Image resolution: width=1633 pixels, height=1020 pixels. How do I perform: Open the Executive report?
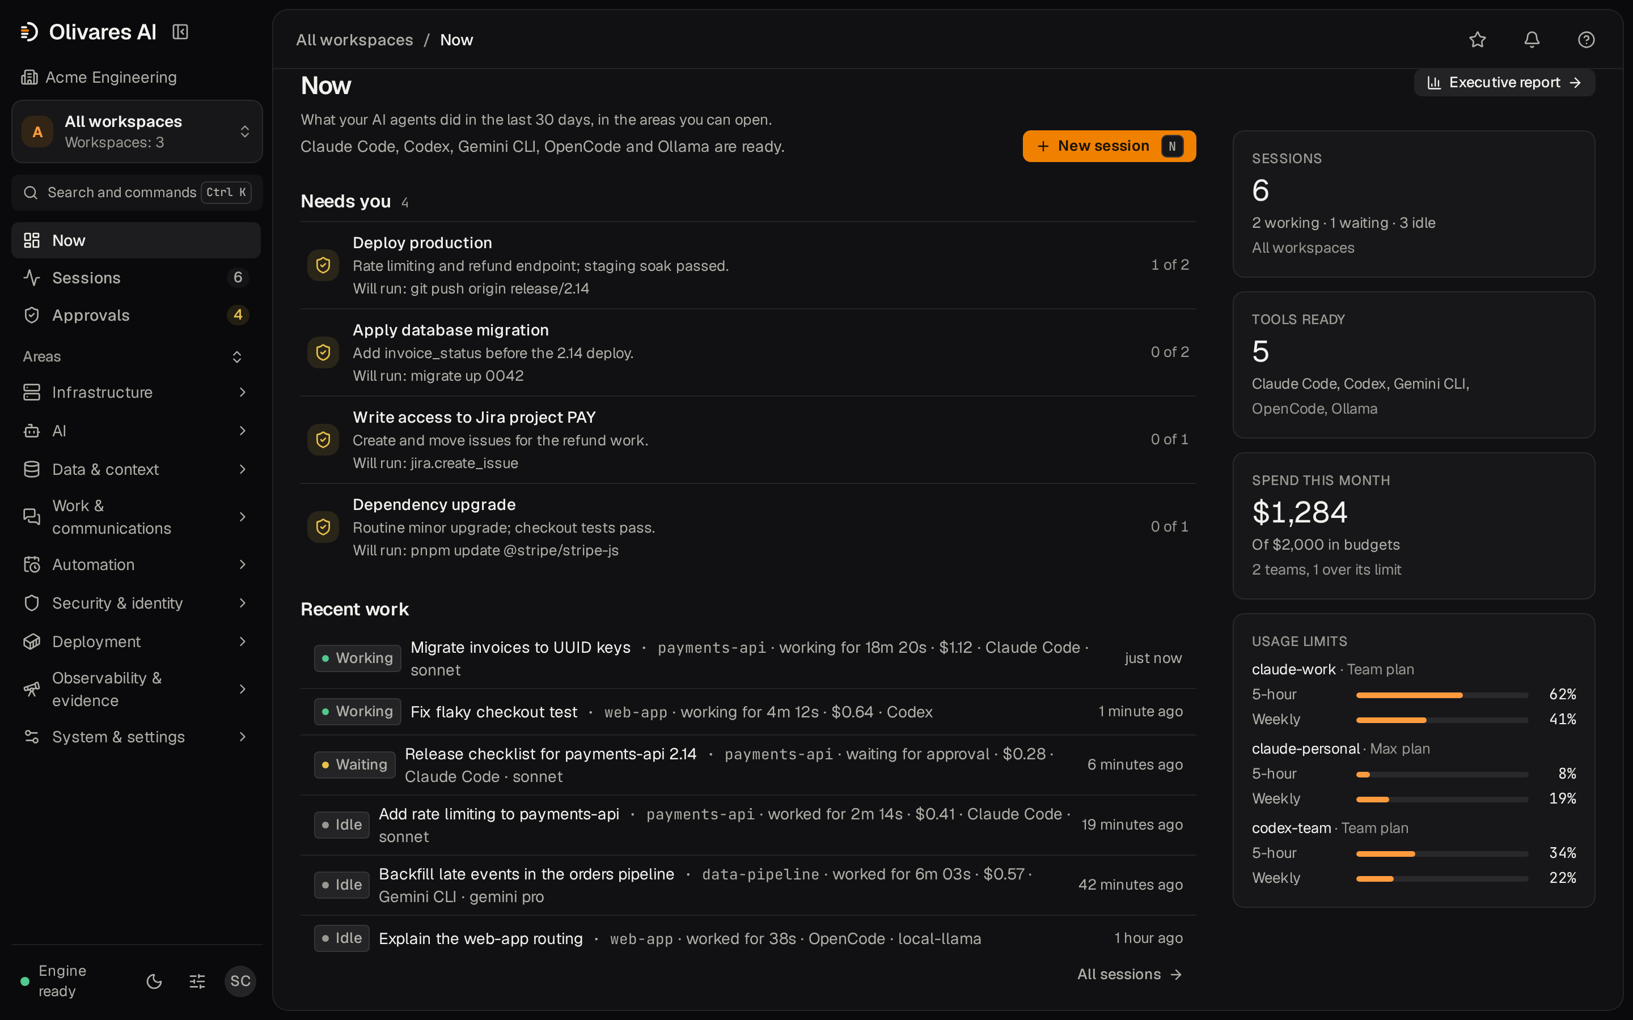(x=1504, y=82)
